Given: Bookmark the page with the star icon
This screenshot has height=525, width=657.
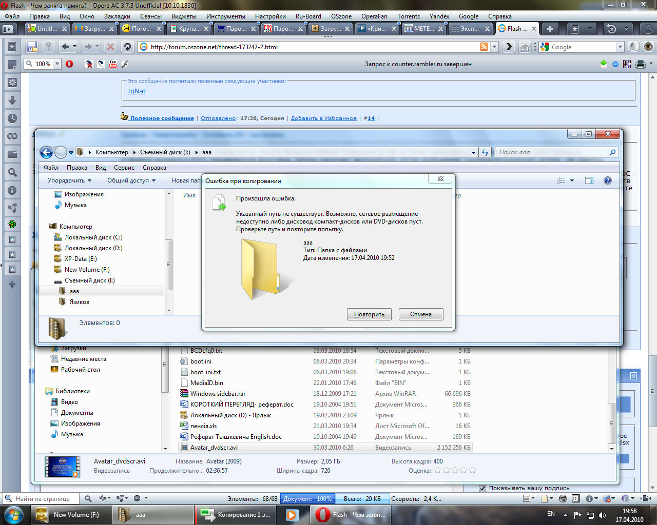Looking at the screenshot, I should pos(525,47).
